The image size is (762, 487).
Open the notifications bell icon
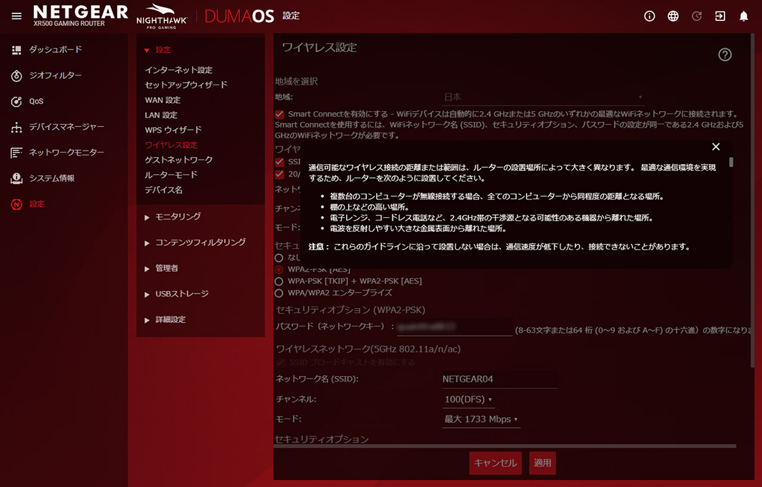pos(744,17)
